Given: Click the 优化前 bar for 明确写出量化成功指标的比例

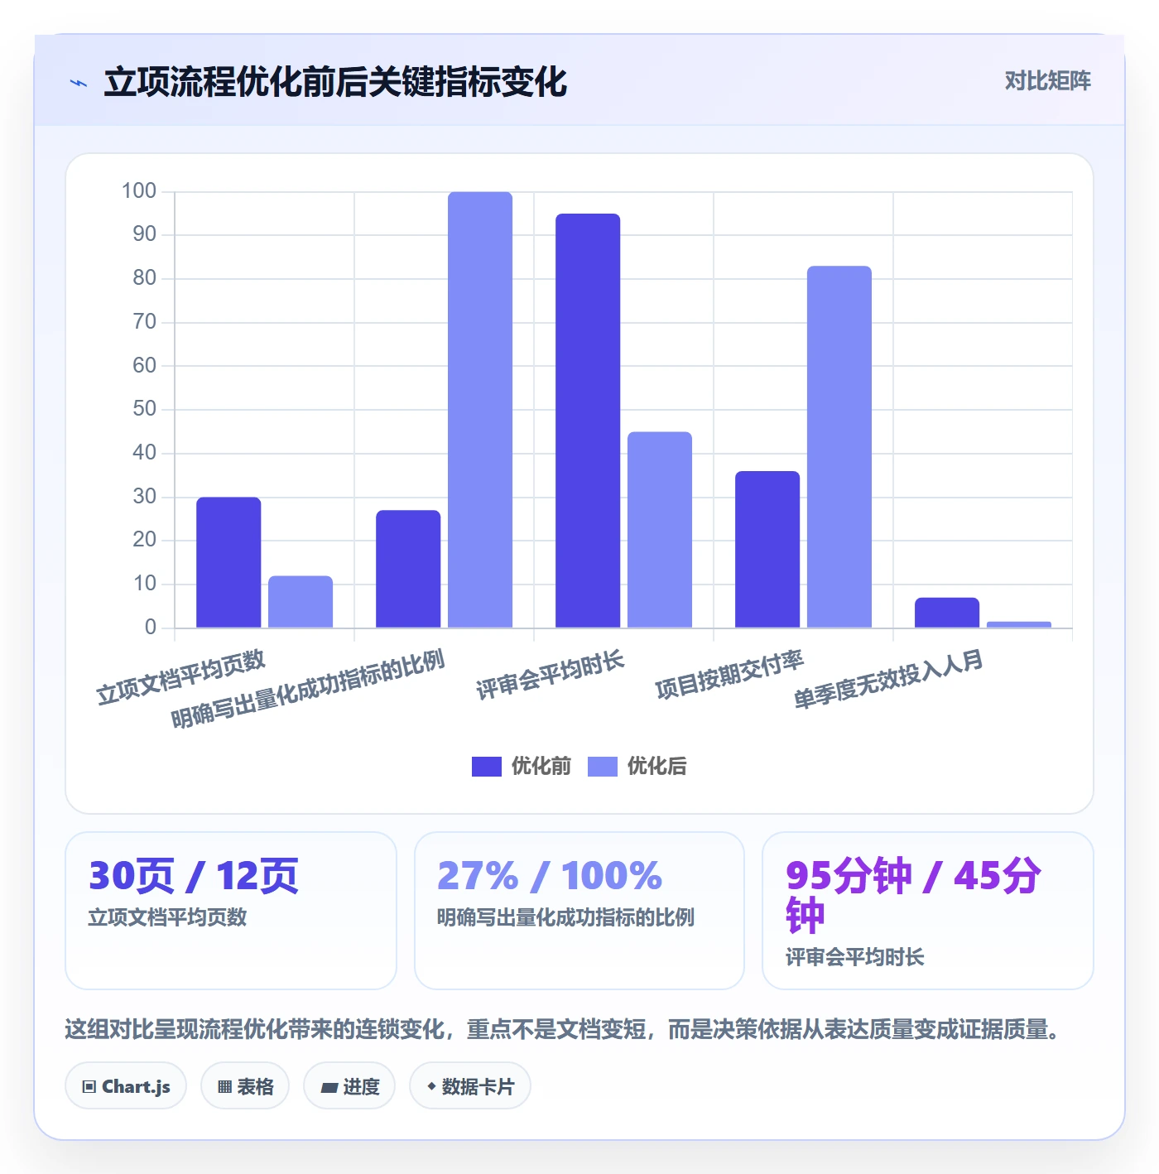Looking at the screenshot, I should pyautogui.click(x=408, y=569).
